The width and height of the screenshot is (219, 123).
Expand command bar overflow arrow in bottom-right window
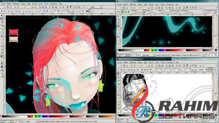(x=217, y=65)
